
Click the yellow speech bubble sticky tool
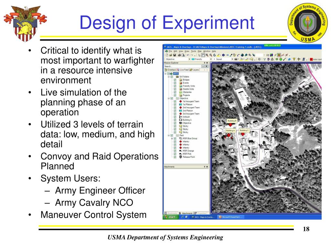point(251,59)
